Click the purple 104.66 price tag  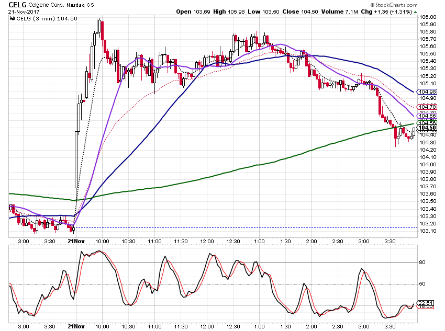(x=427, y=116)
